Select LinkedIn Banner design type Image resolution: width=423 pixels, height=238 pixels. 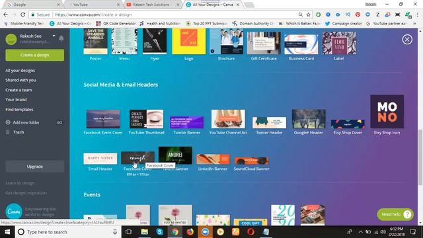click(213, 159)
